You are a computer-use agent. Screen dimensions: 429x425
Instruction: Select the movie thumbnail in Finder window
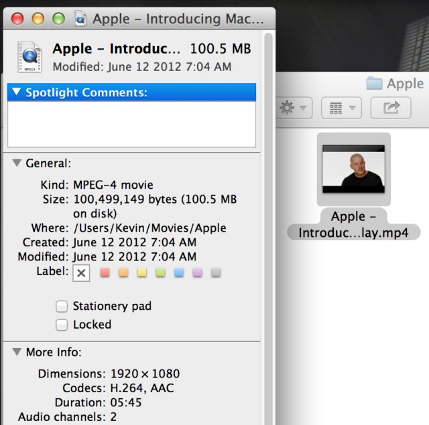[x=353, y=169]
